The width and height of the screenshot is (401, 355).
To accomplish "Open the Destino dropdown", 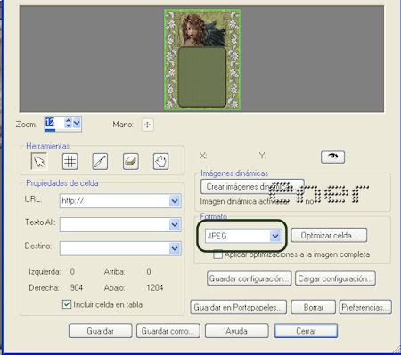I will 175,248.
